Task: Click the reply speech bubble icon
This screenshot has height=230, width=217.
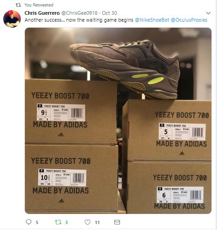Action: (29, 222)
